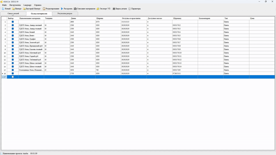Screen dimensions: 276x155
Task: Click the Экспорт УП toolbar button
Action: [x=103, y=9]
